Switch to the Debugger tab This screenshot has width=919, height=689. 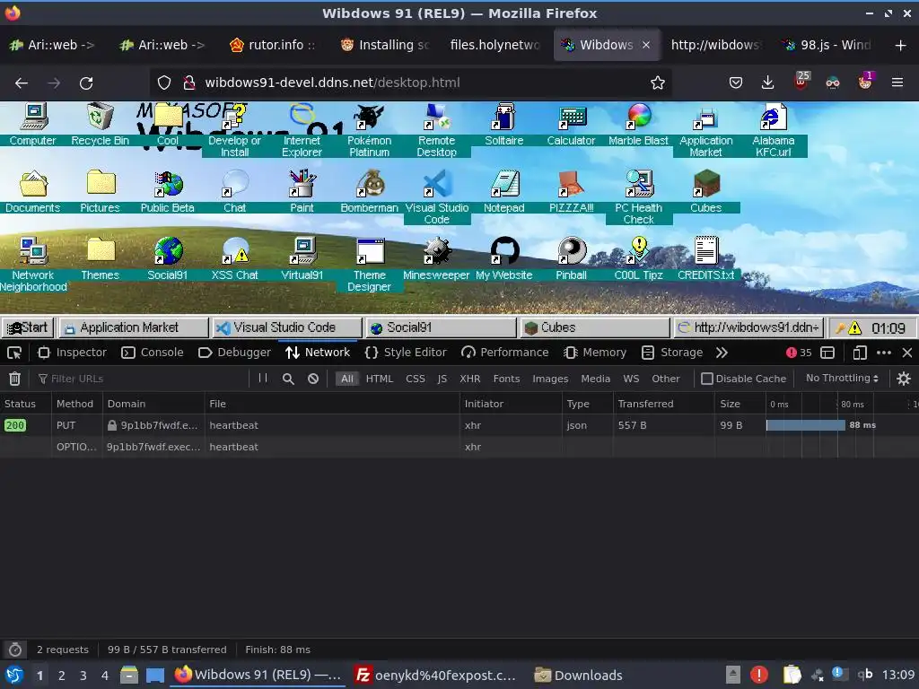pyautogui.click(x=234, y=353)
